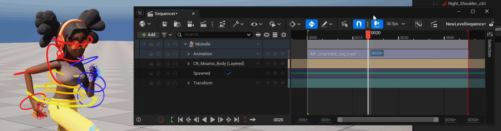The height and width of the screenshot is (131, 501).
Task: Open the track Filter dropdown
Action: pyautogui.click(x=167, y=35)
